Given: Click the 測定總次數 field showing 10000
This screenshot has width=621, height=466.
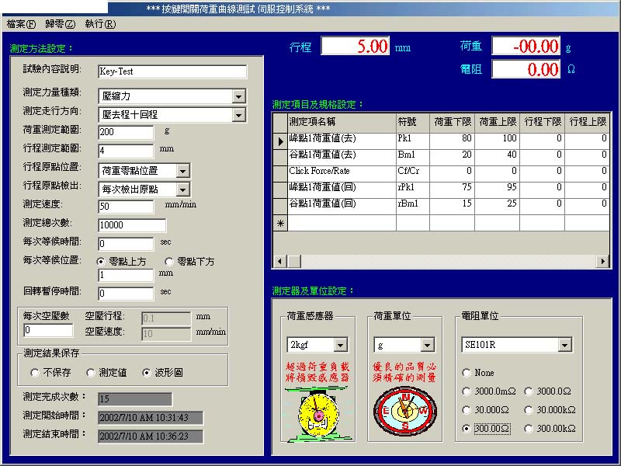Looking at the screenshot, I should pos(132,225).
